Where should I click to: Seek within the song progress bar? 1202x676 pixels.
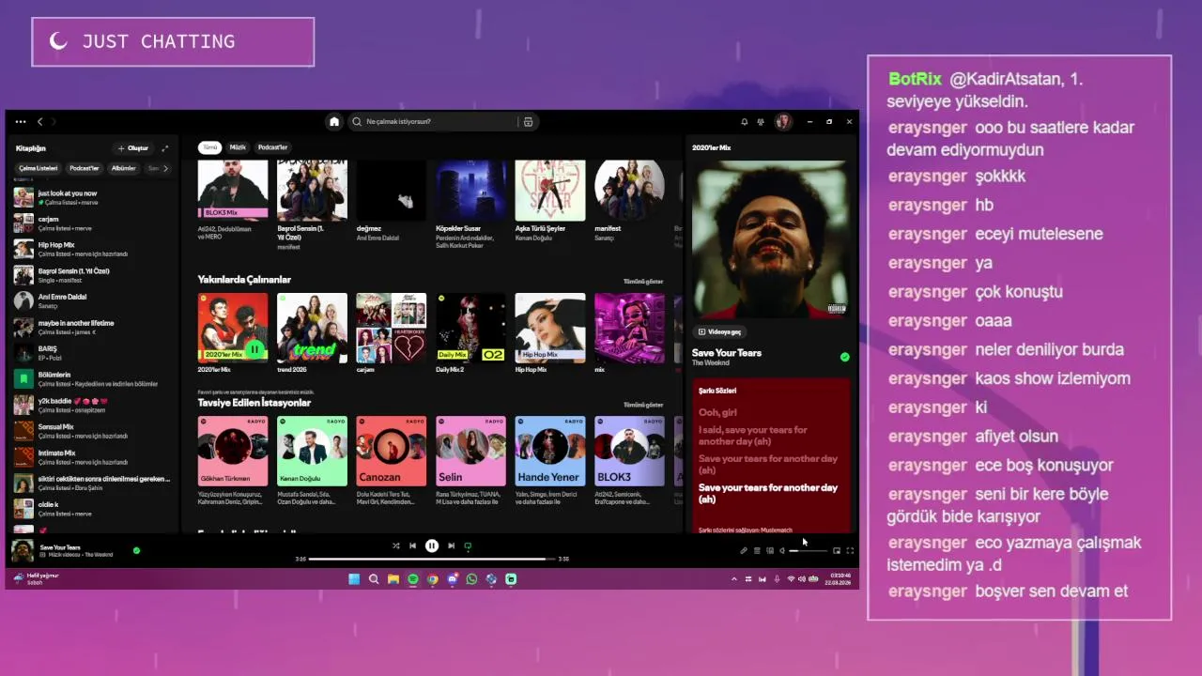pos(431,559)
